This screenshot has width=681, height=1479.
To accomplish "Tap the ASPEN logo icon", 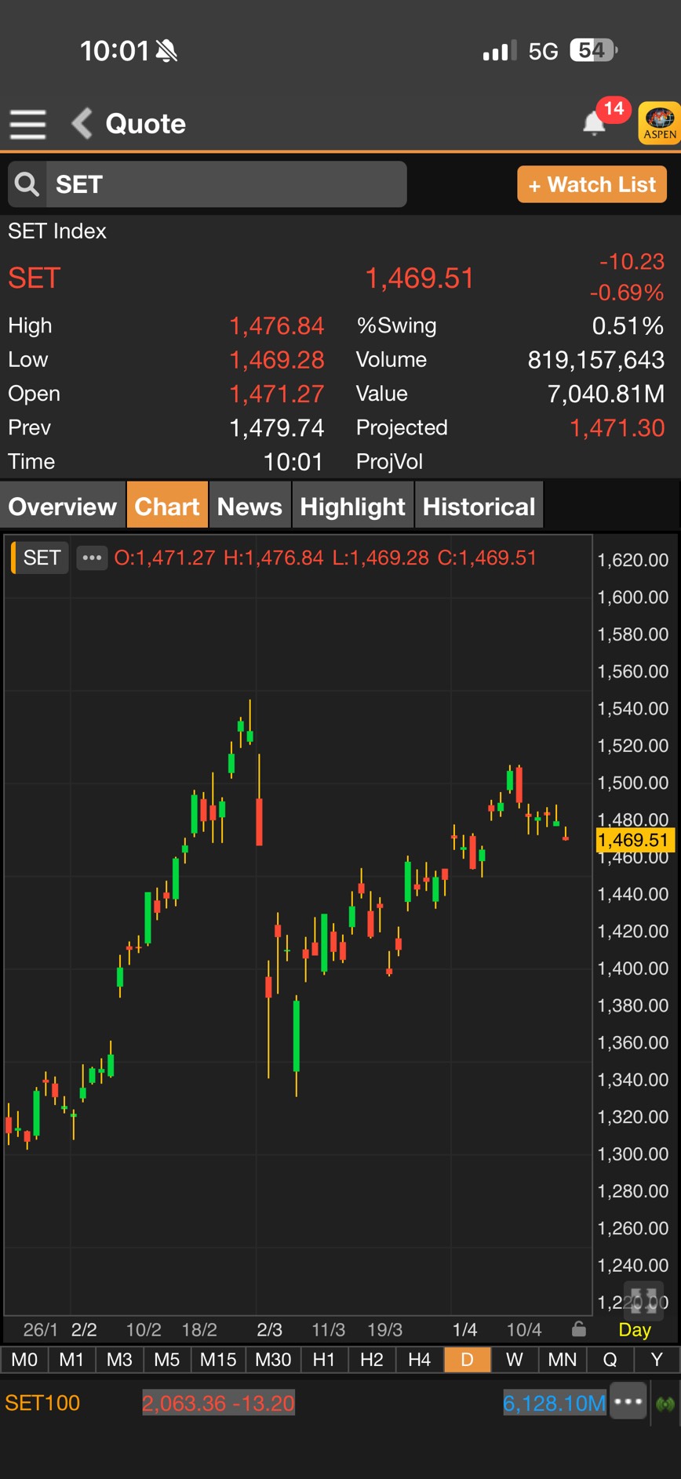I will [x=659, y=123].
